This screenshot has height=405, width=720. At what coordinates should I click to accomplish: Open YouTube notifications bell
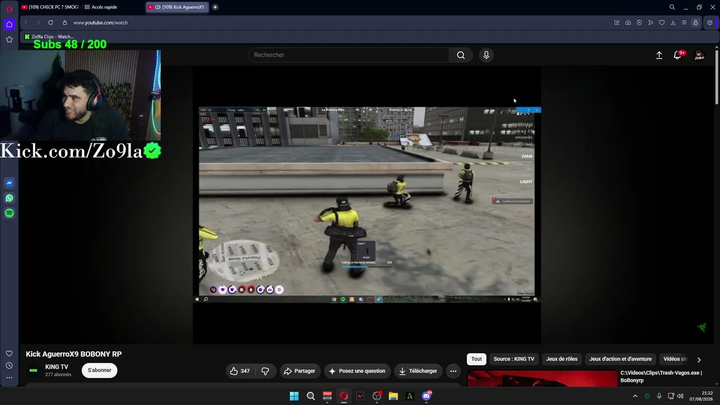pyautogui.click(x=678, y=55)
